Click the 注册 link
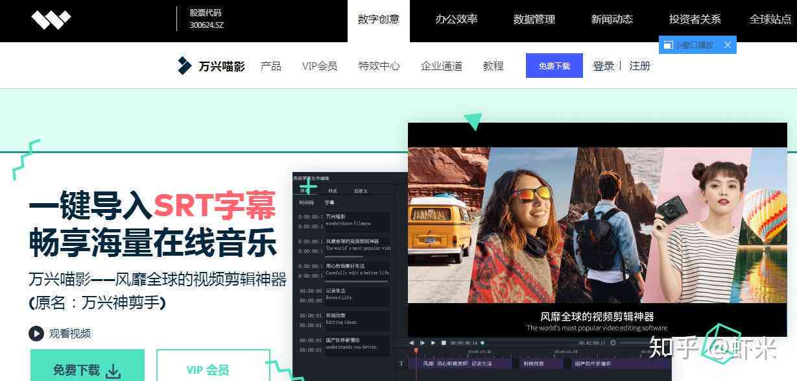Viewport: 797px width, 381px height. [x=640, y=66]
